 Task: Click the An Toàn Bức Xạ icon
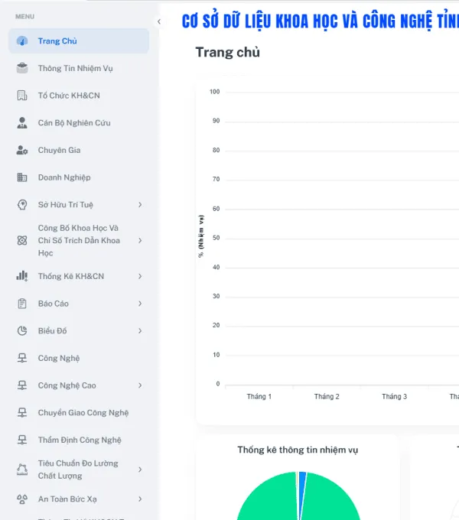coord(22,499)
